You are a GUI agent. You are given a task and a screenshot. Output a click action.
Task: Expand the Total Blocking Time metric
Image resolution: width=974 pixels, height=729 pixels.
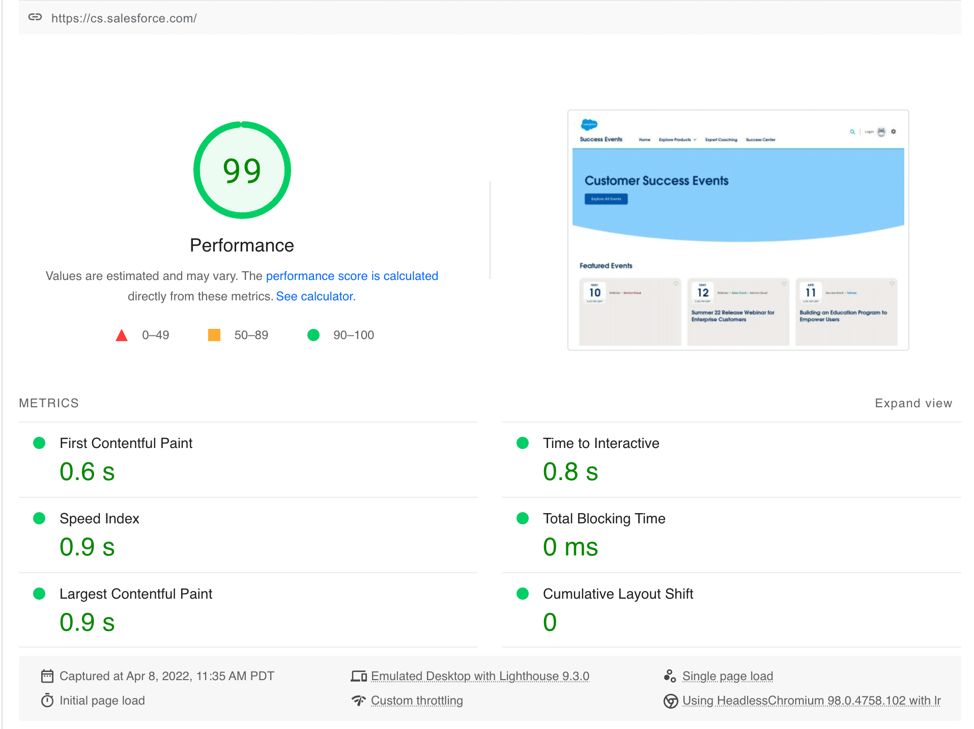(x=604, y=519)
